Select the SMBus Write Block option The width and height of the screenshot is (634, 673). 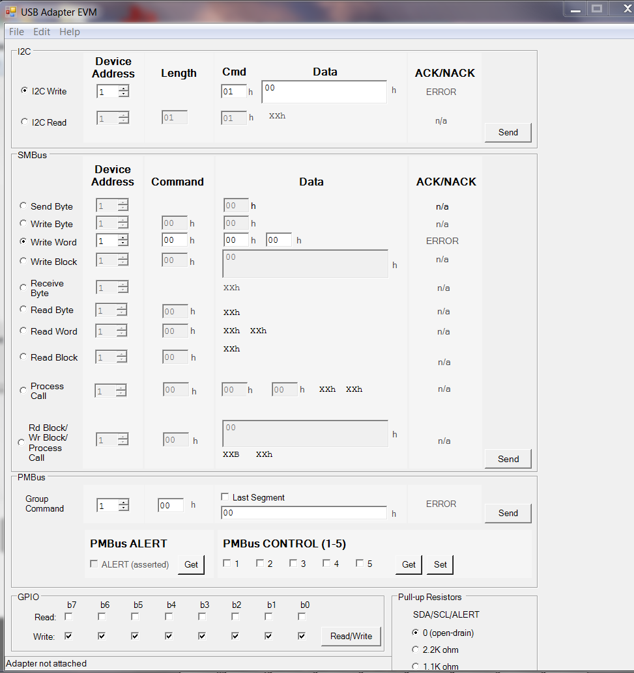point(23,261)
